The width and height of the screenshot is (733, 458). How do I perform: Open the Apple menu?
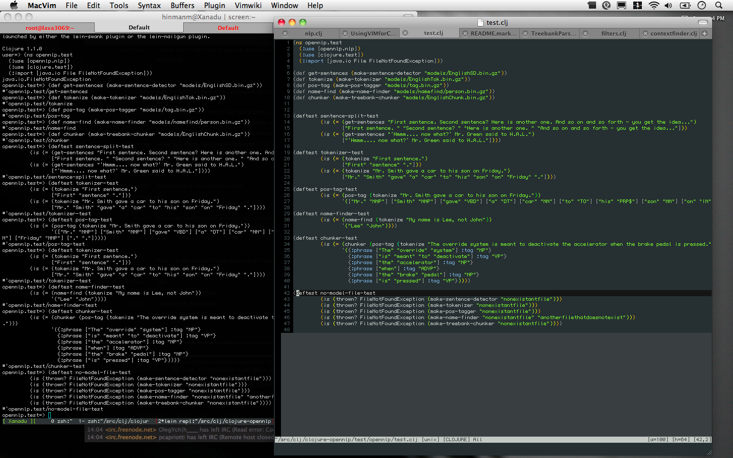click(14, 5)
